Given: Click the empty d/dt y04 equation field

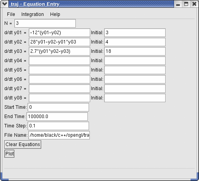Looking at the screenshot, I should point(59,61).
